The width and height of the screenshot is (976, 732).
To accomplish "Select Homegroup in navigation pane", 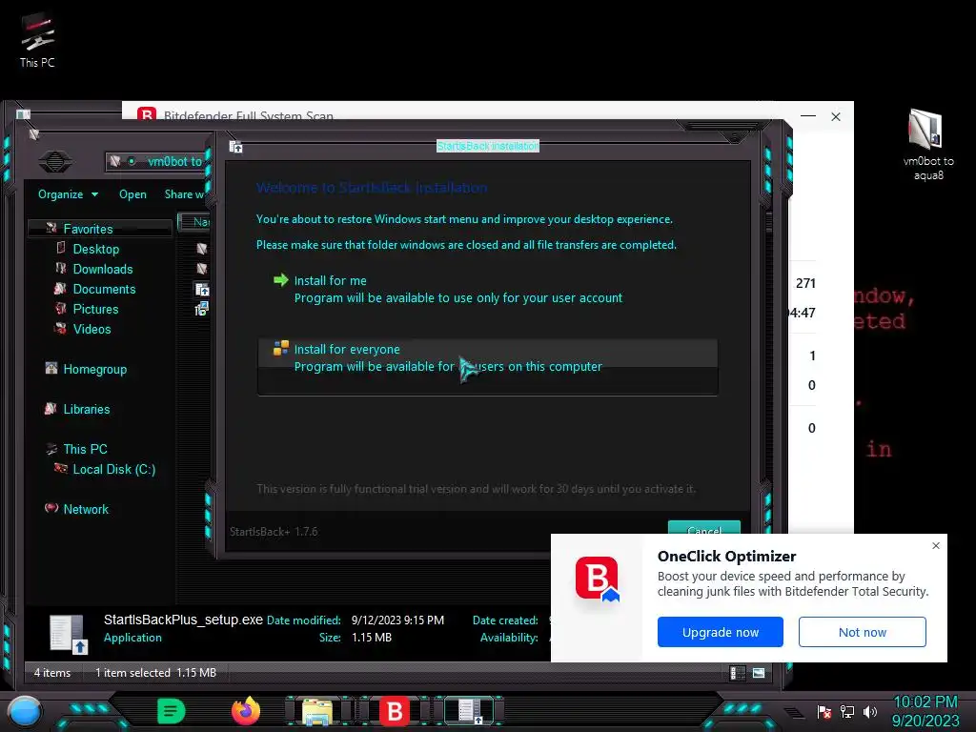I will click(94, 369).
